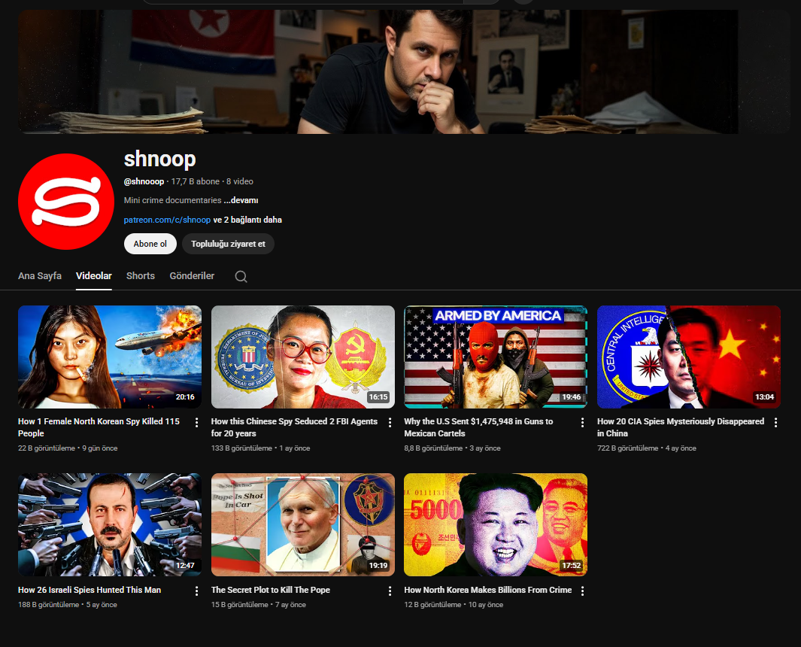Screen dimensions: 801x647
Task: Expand channel description with ...devamı
Action: click(241, 200)
